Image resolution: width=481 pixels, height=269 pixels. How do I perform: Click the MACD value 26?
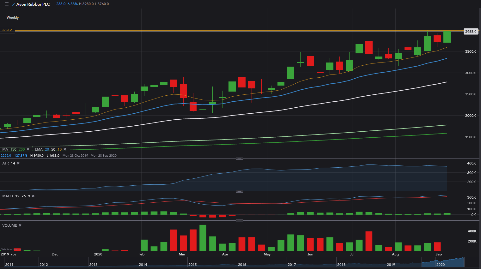(23, 196)
